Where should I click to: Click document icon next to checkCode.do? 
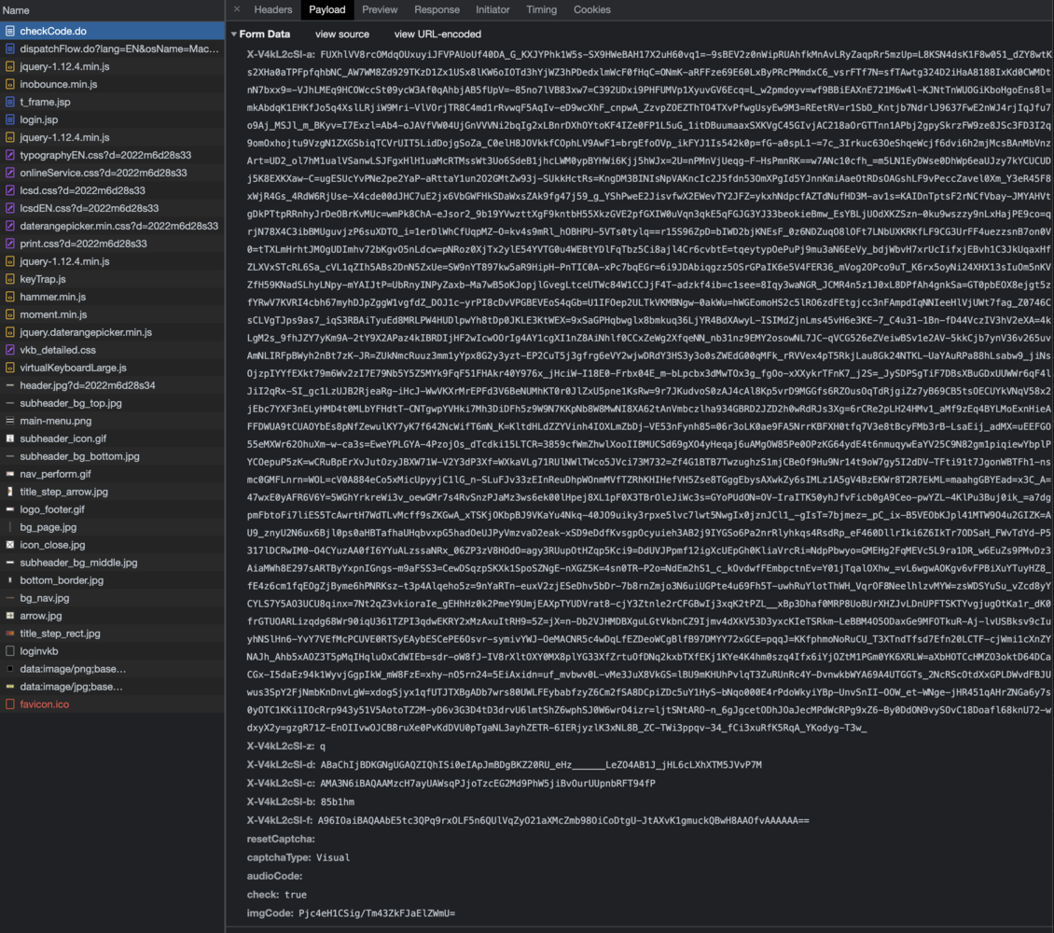pos(10,32)
